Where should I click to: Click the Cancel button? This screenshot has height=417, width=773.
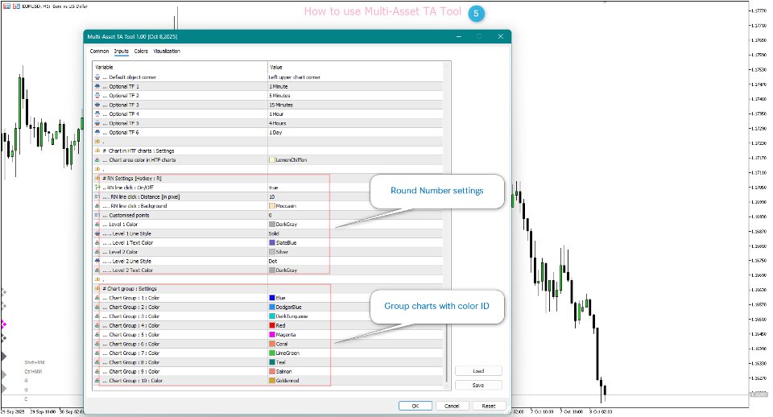452,407
